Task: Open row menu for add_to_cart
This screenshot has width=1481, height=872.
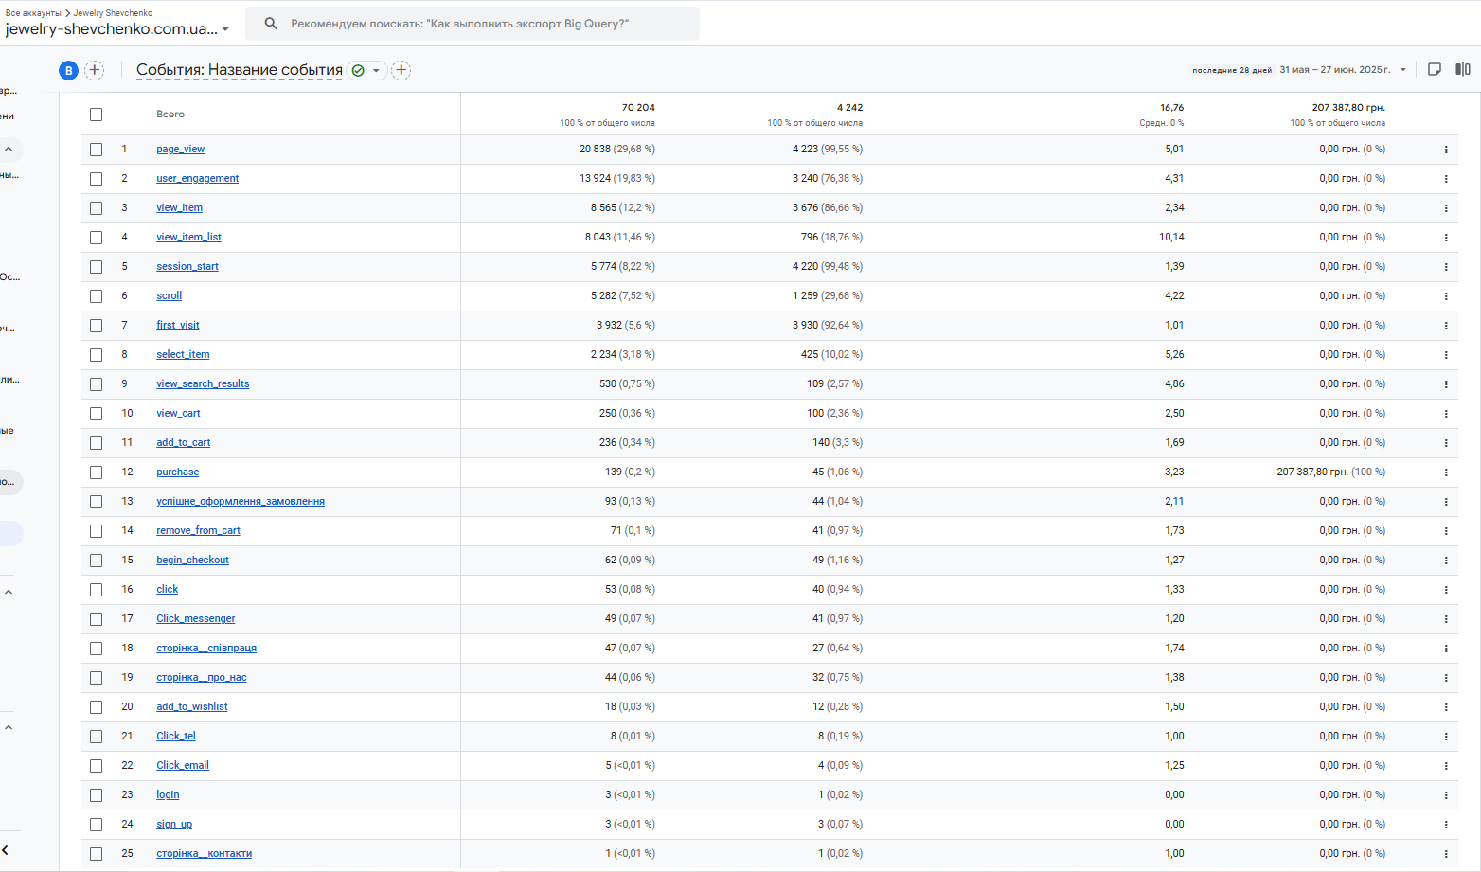Action: (x=1446, y=443)
